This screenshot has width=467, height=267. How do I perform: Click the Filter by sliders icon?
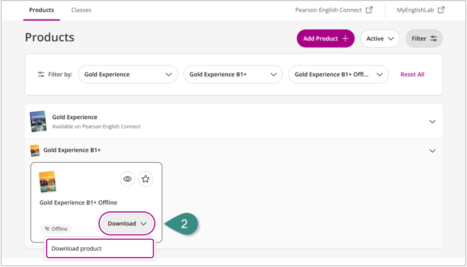tap(41, 74)
